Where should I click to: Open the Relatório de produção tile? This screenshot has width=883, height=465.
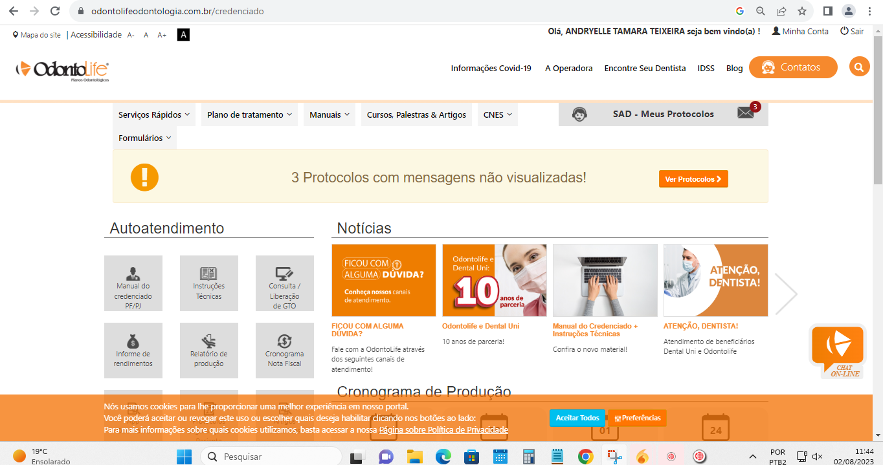point(208,350)
